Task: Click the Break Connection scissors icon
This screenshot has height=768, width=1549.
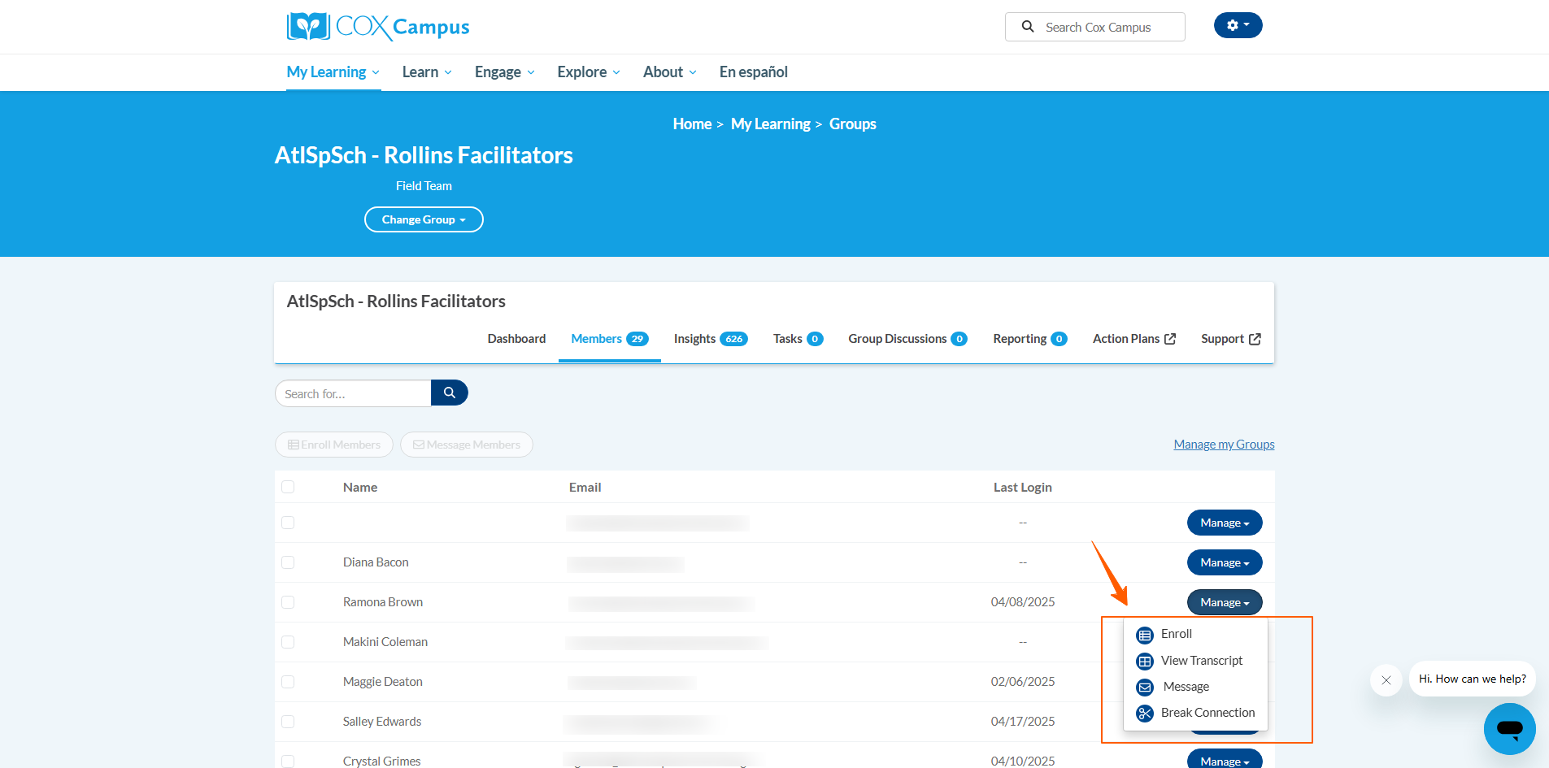Action: [1145, 714]
